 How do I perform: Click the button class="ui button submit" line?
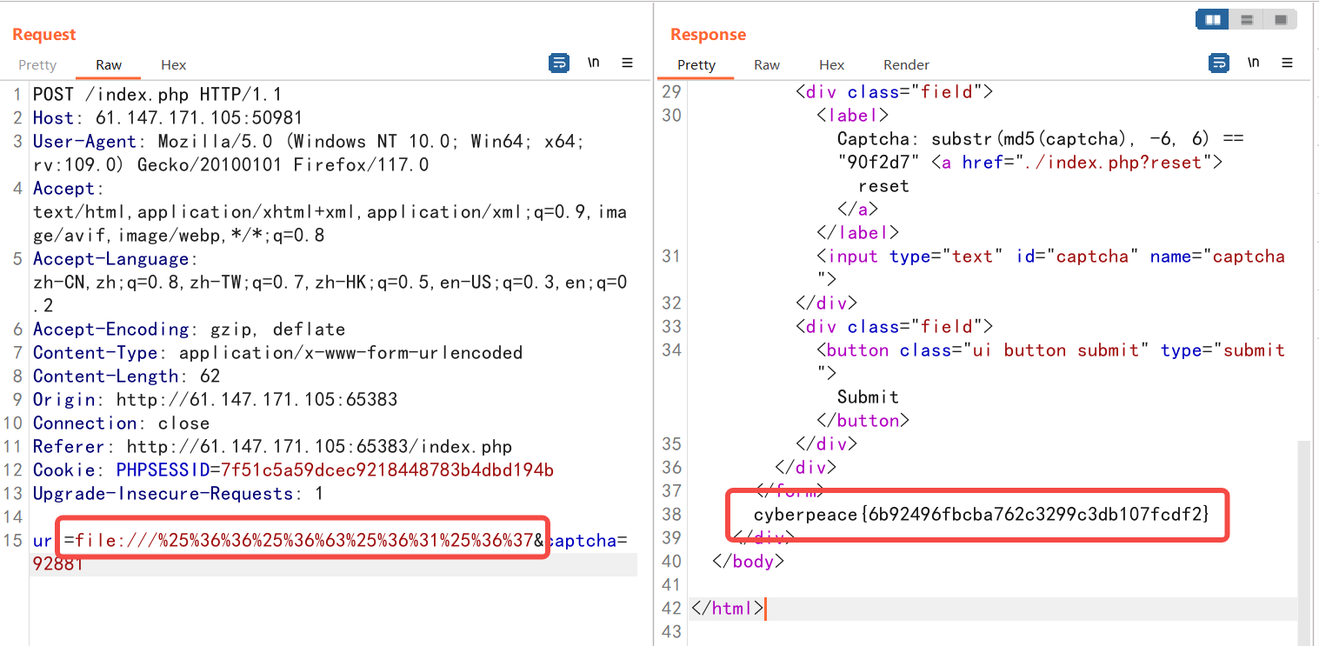click(1050, 350)
